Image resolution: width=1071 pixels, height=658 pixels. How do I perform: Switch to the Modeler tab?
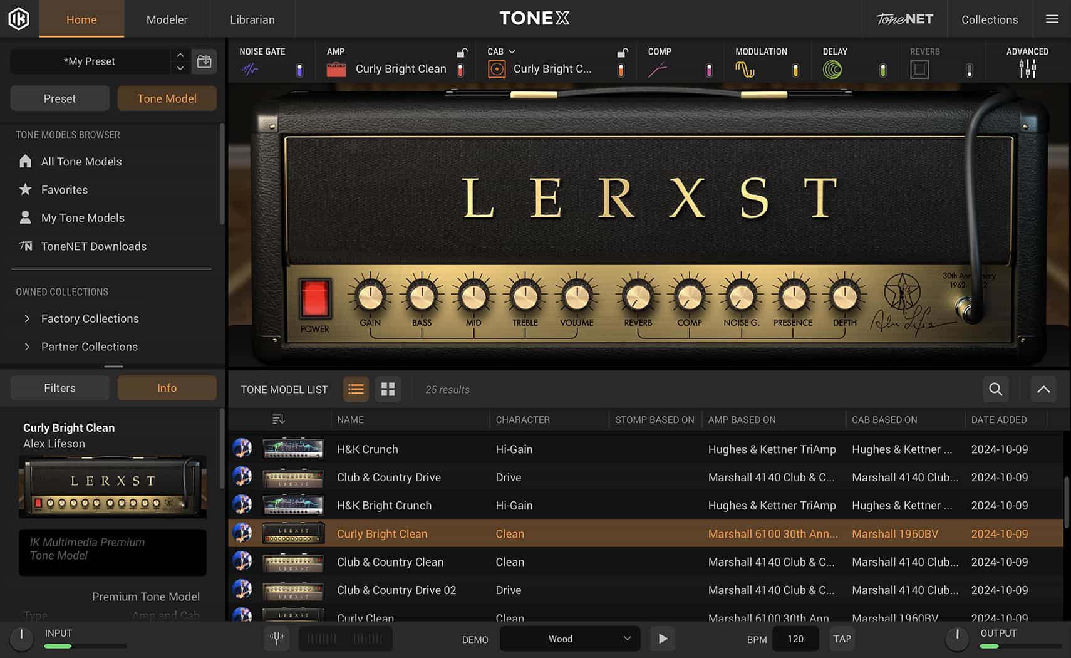pos(167,19)
